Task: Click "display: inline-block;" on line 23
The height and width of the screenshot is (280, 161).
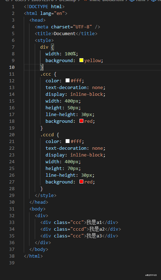Action: point(76,155)
